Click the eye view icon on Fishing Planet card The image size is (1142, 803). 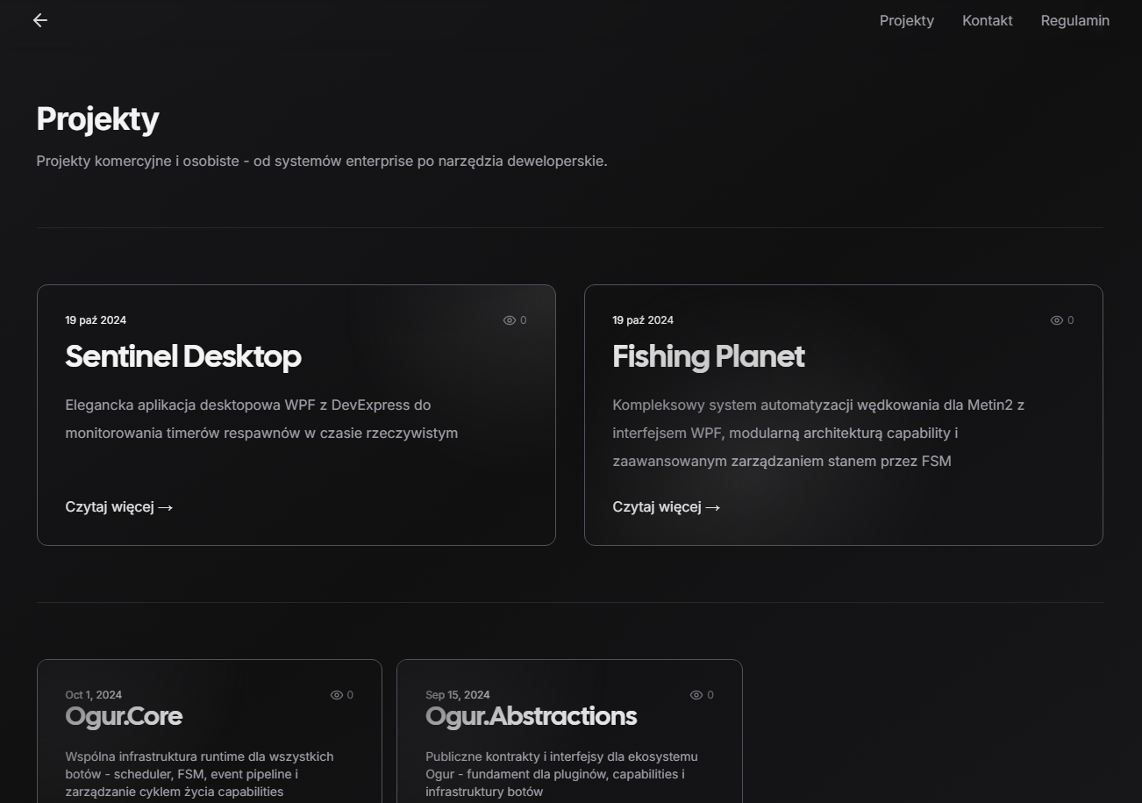1056,319
